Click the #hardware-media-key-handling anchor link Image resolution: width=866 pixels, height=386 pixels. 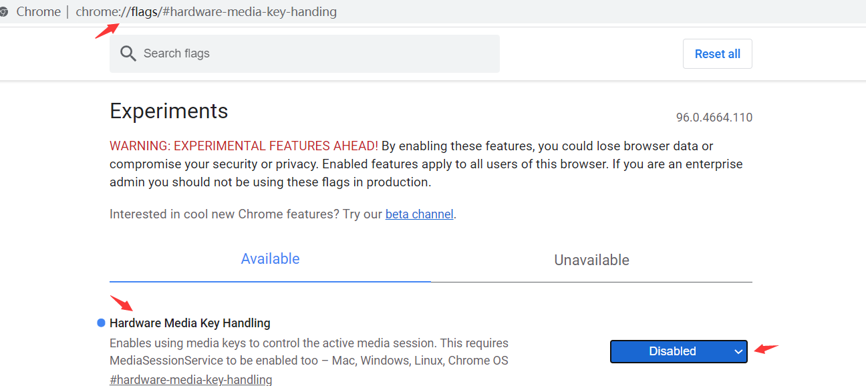click(x=190, y=380)
